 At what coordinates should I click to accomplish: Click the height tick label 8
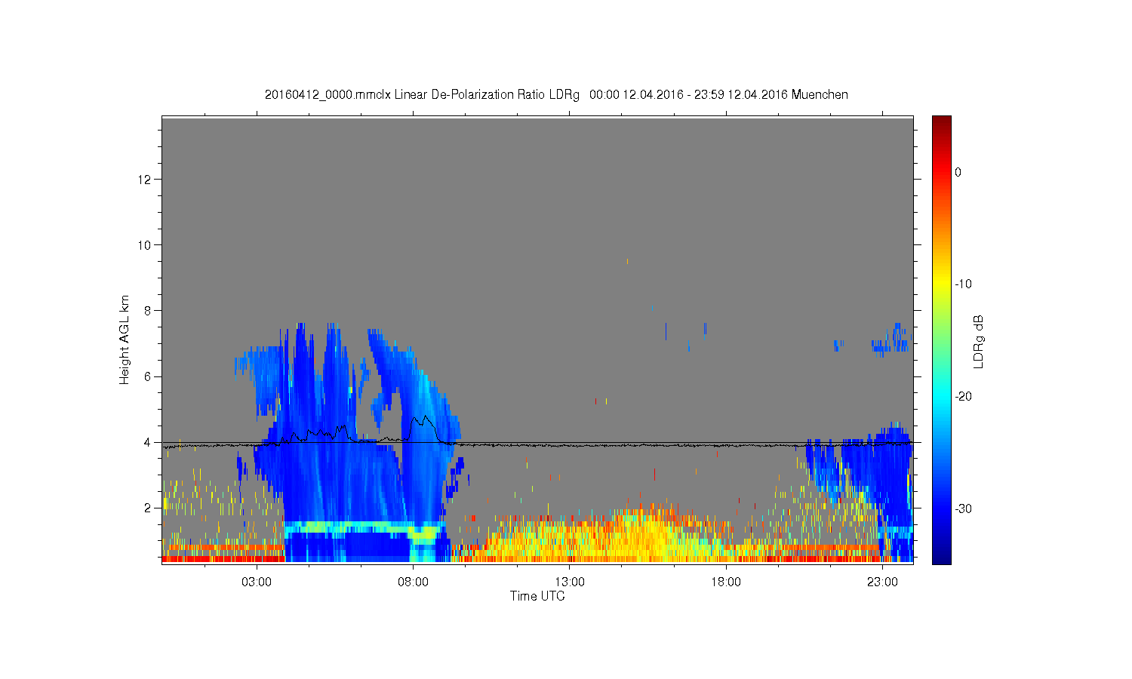148,311
